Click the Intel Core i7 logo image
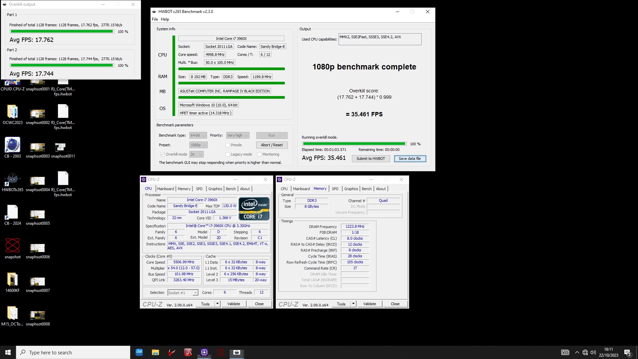The width and height of the screenshot is (638, 359). [254, 209]
